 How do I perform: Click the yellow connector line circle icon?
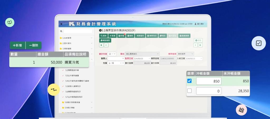[54, 90]
